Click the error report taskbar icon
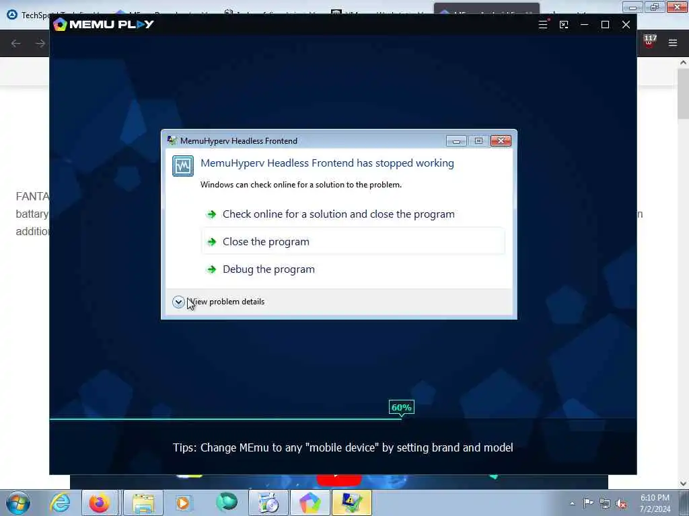 [352, 503]
